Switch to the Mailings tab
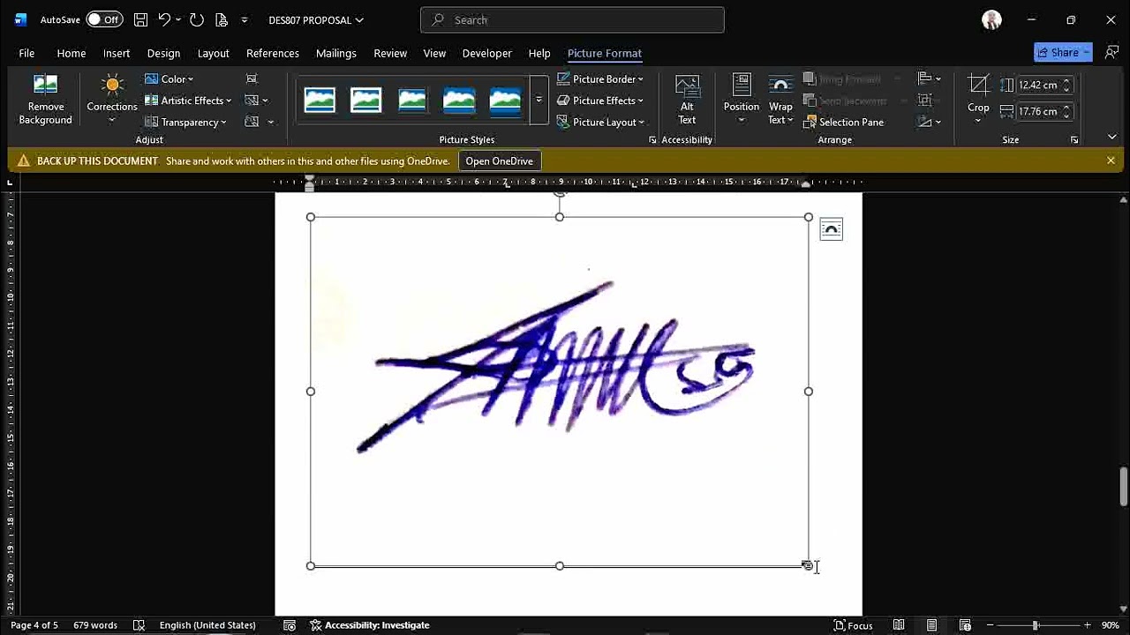This screenshot has width=1130, height=635. click(336, 53)
